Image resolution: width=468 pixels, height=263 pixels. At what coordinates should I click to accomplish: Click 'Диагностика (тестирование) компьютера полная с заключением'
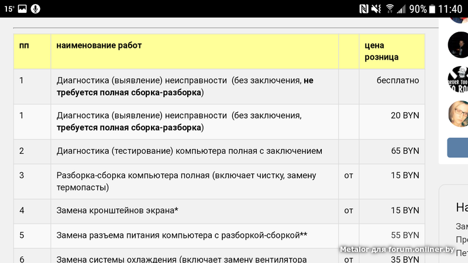[x=189, y=151]
